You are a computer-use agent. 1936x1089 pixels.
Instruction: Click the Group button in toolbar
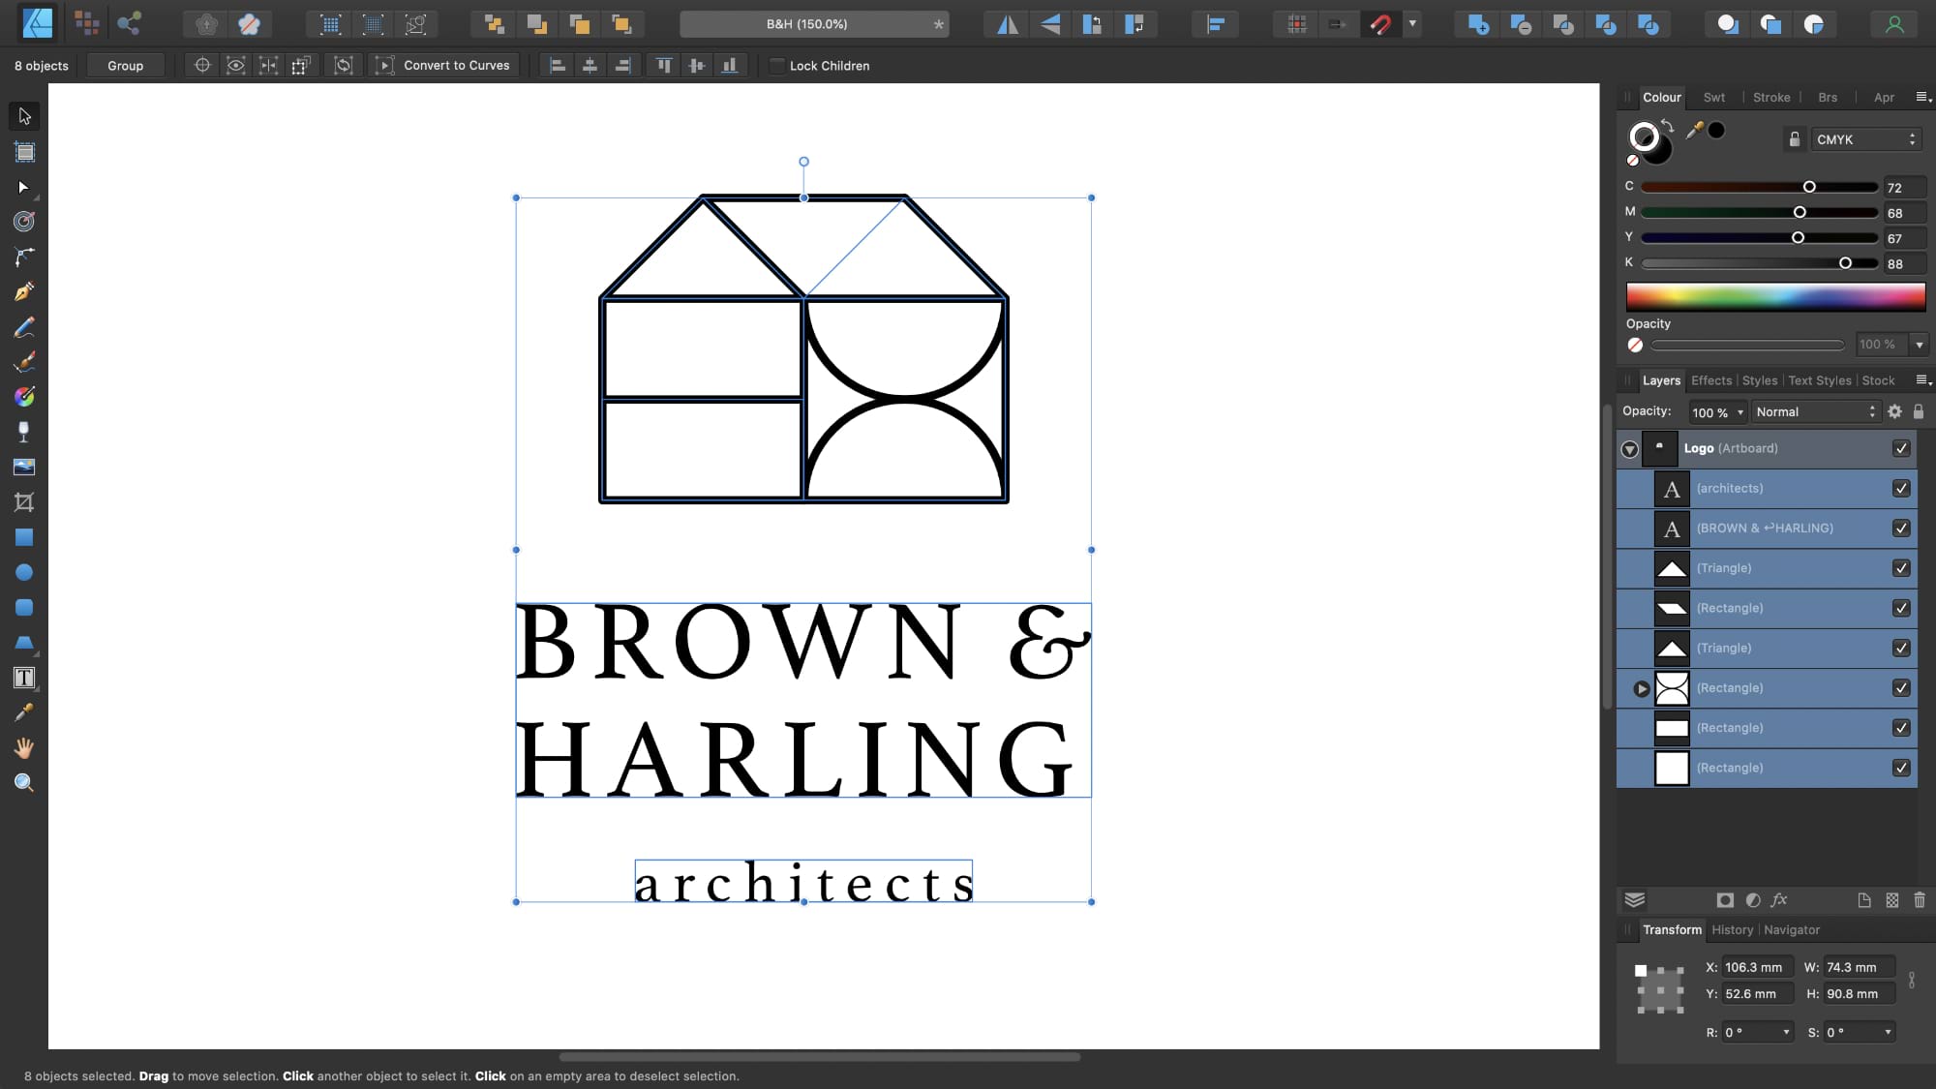click(125, 65)
